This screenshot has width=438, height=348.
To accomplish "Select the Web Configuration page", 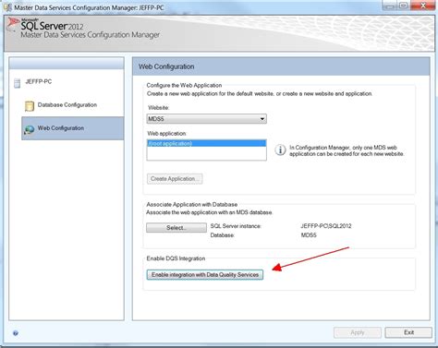I will pyautogui.click(x=73, y=128).
